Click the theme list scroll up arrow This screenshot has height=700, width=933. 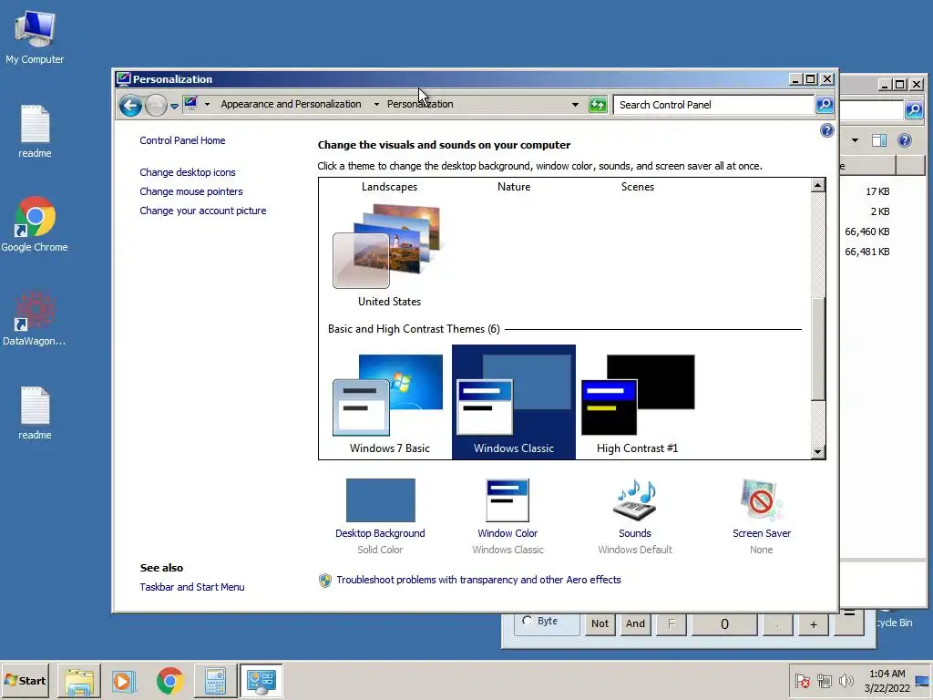[x=817, y=185]
